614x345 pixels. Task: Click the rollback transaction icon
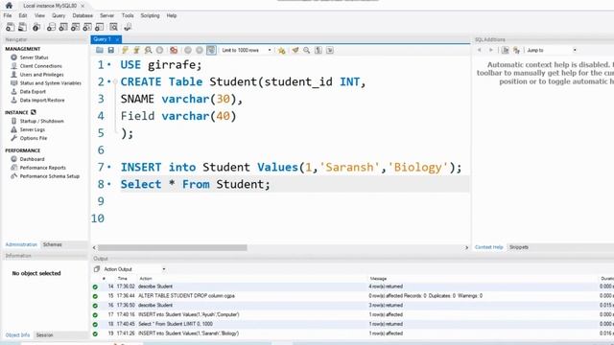200,50
